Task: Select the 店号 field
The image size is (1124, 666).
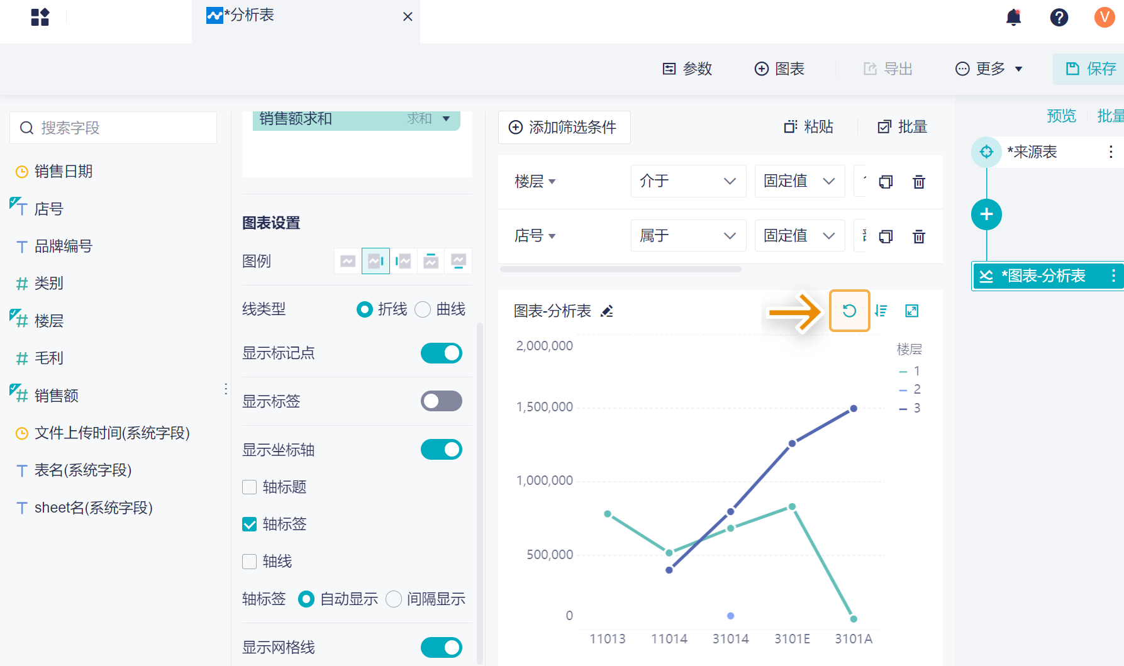Action: (x=49, y=209)
